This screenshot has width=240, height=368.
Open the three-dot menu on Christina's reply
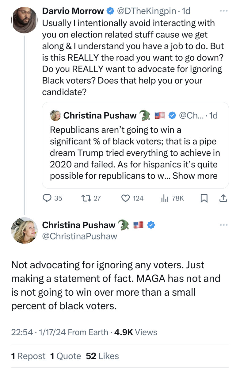pos(224,225)
